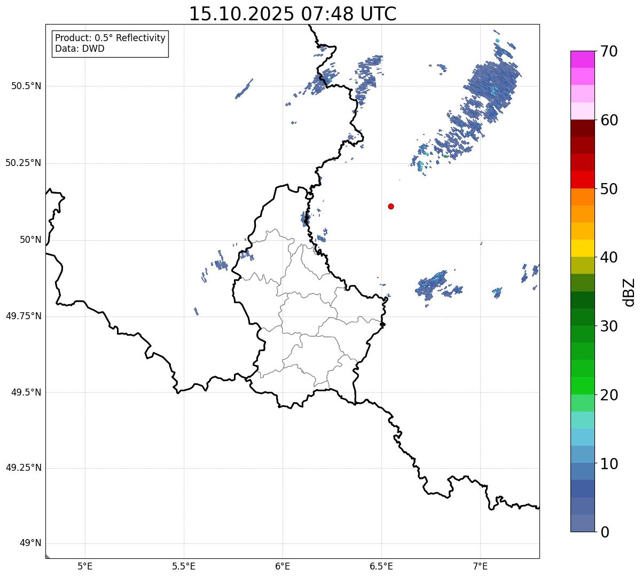Click the dBZ colorbar axis label
Viewport: 642px width, 577px height.
[629, 291]
